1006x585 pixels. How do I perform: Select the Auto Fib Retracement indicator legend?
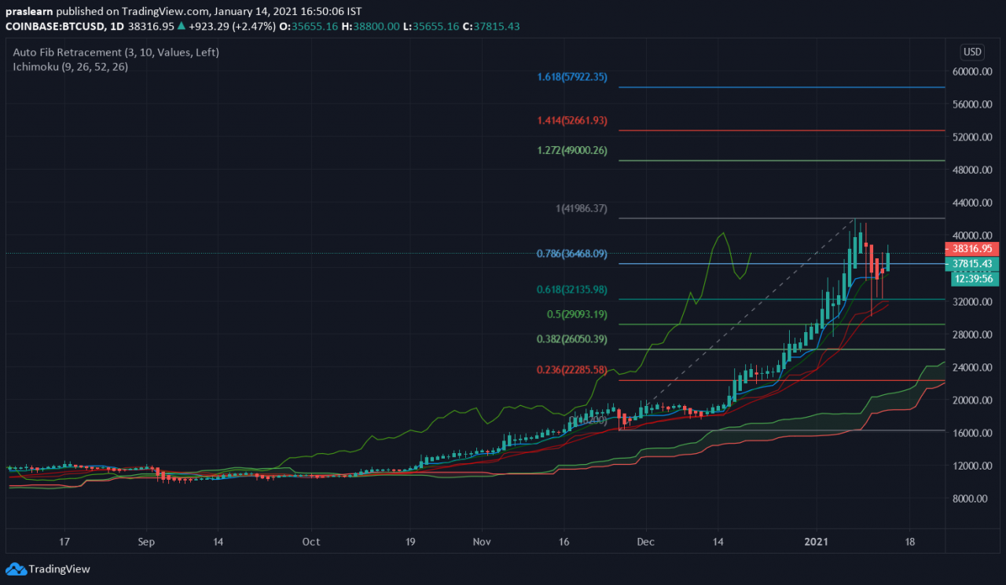(x=116, y=53)
